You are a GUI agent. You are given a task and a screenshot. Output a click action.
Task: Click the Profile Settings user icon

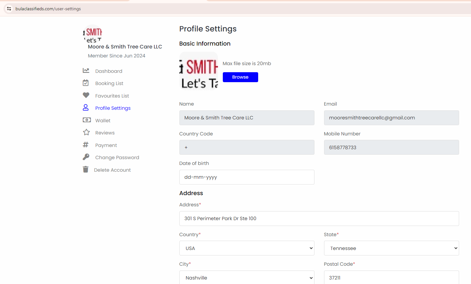(86, 108)
